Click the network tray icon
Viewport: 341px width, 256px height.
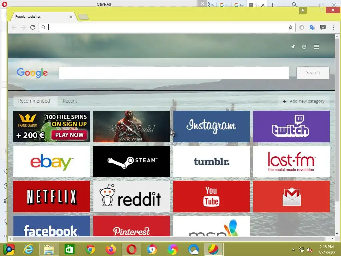point(302,250)
